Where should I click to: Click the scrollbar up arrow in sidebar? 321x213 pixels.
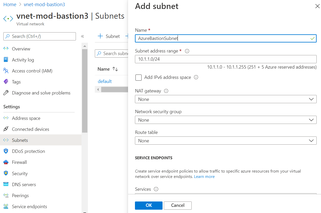pyautogui.click(x=85, y=46)
